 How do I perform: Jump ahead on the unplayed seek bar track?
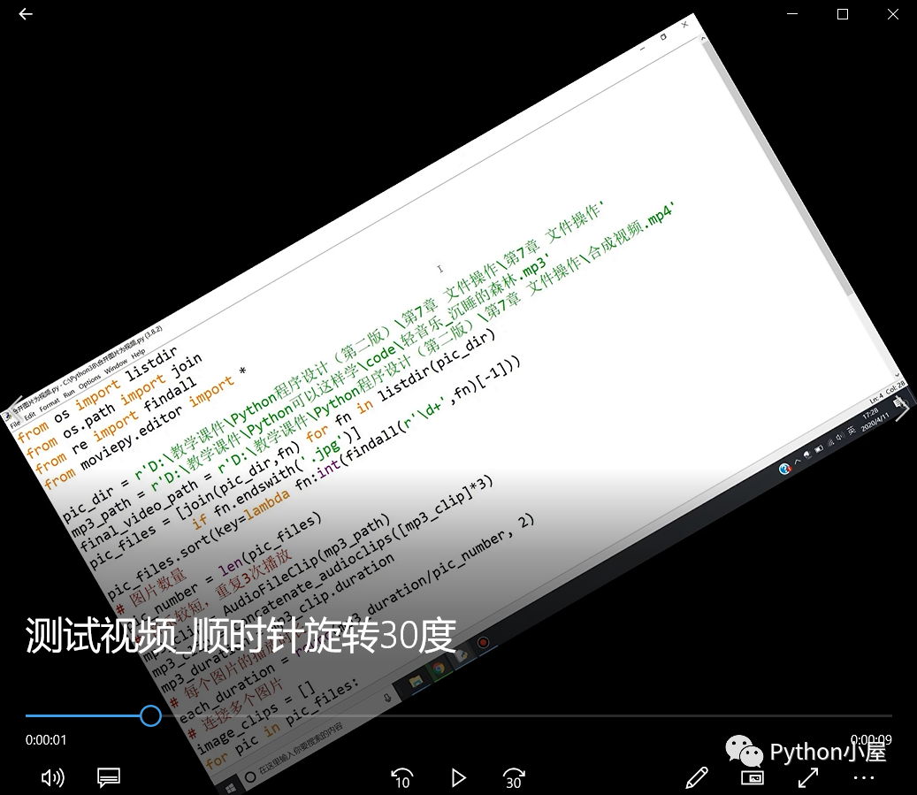(x=526, y=715)
